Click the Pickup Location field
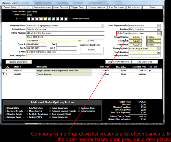171x142 pixels. (x=145, y=56)
